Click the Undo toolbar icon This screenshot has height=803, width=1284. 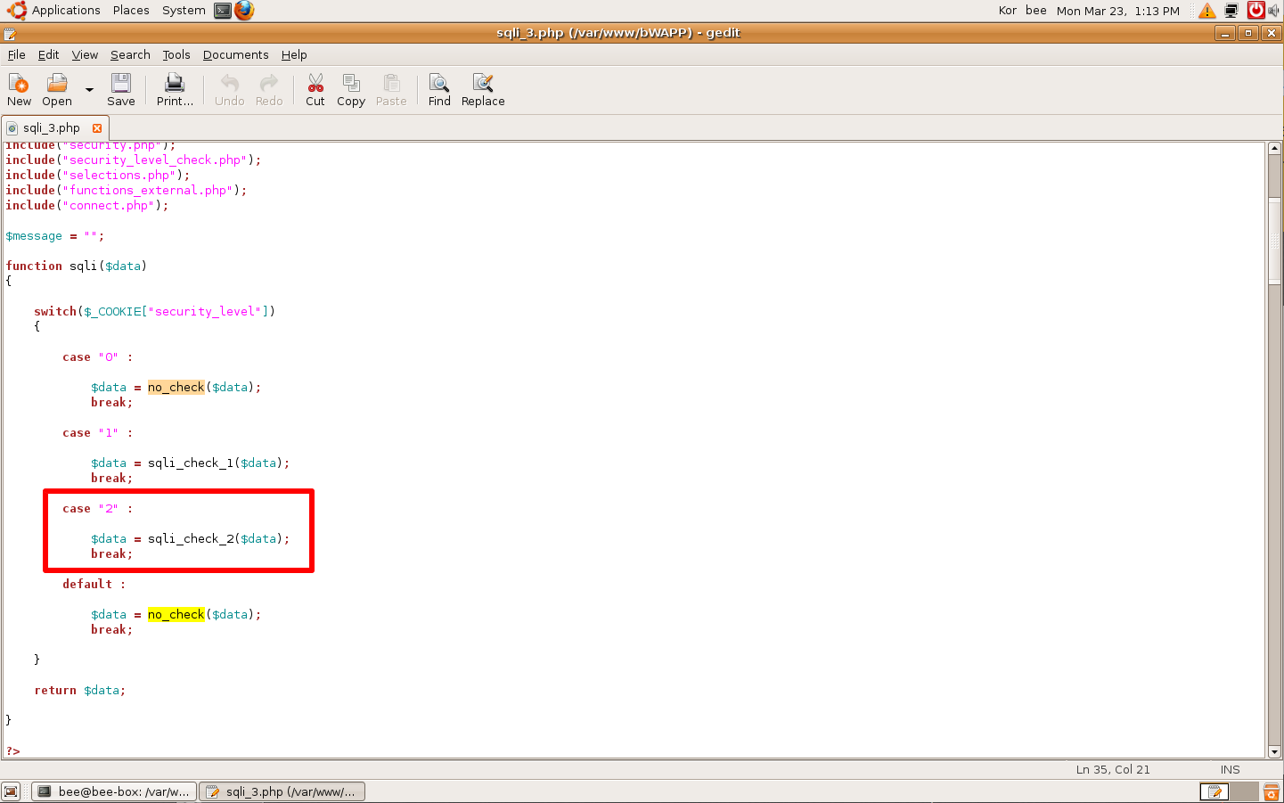pos(230,90)
